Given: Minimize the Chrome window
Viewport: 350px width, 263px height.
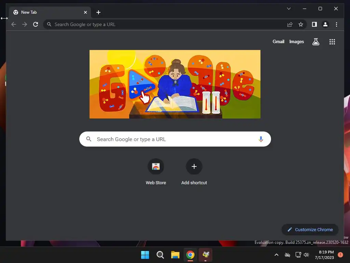Looking at the screenshot, I should click(305, 9).
